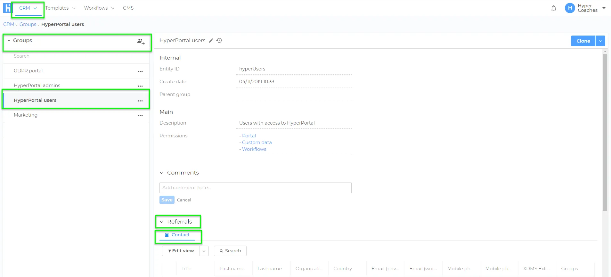Open options dots for HyperPortal admins
The image size is (611, 277).
click(140, 86)
